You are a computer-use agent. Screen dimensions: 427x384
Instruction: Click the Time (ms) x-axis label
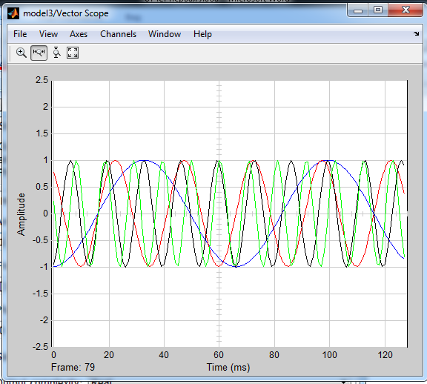point(228,368)
